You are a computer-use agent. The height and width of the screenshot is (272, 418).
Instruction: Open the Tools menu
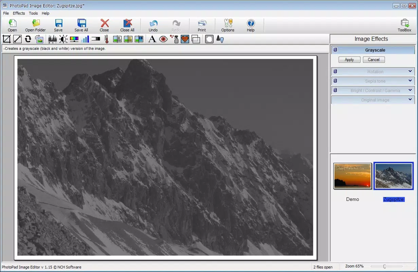point(33,13)
